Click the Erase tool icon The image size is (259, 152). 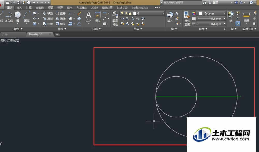pos(79,13)
